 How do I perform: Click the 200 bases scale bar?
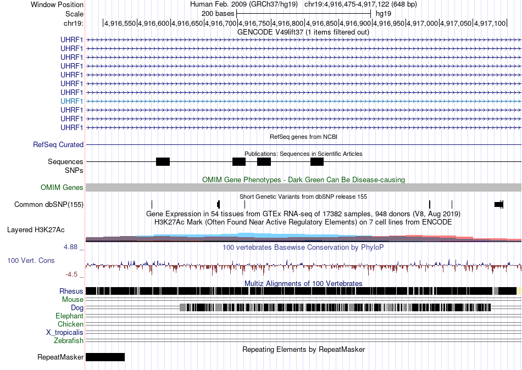pyautogui.click(x=303, y=14)
